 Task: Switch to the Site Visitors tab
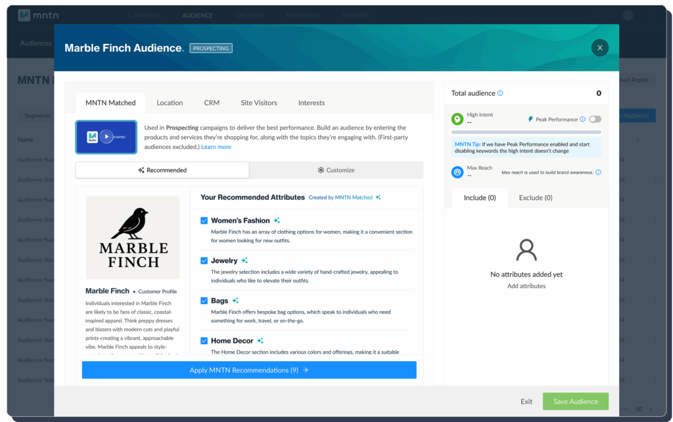point(258,102)
